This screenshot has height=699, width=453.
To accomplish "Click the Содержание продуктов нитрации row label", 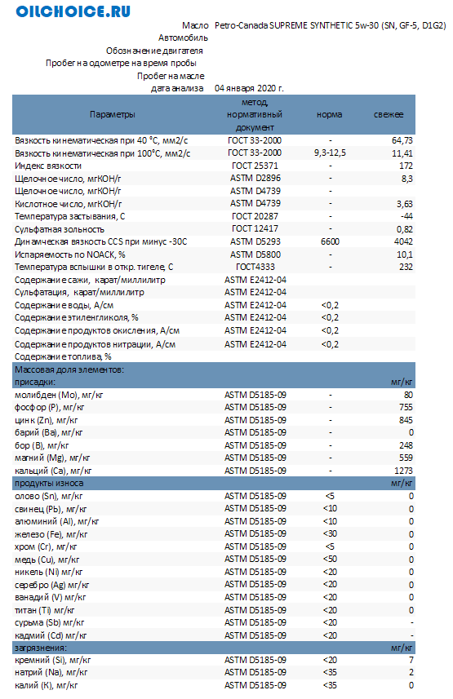I will click(95, 344).
